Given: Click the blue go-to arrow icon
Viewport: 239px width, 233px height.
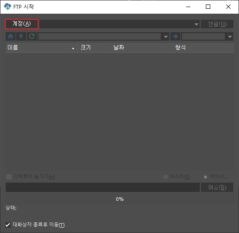Looking at the screenshot, I should [x=175, y=36].
